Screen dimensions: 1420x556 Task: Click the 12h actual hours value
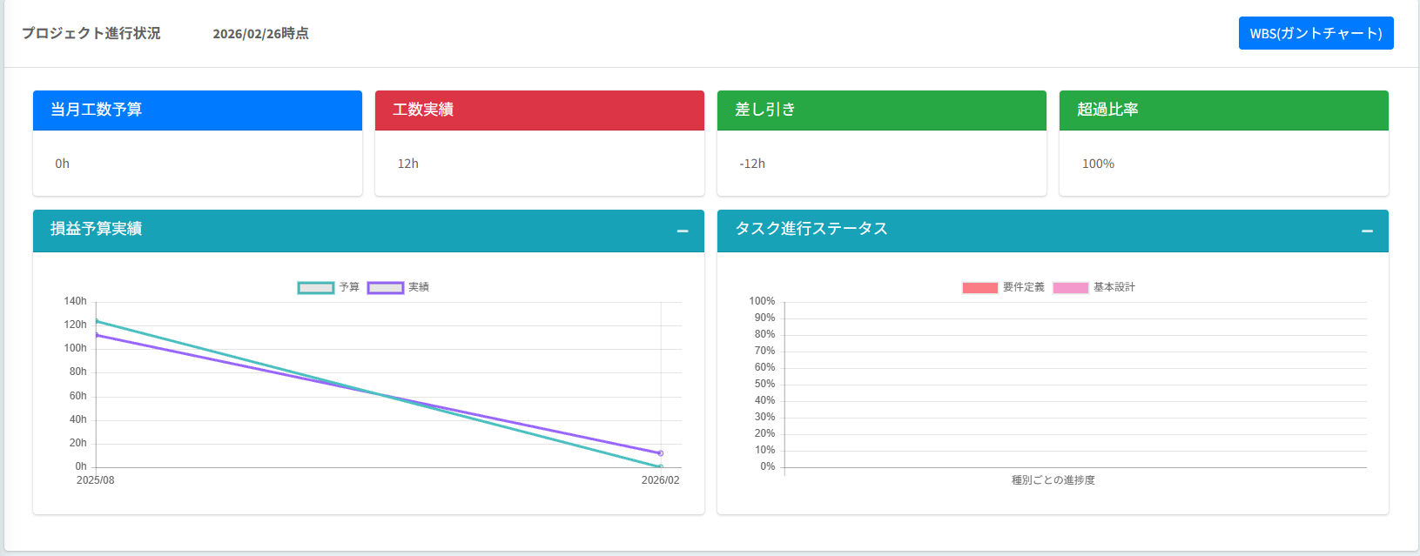(x=408, y=164)
